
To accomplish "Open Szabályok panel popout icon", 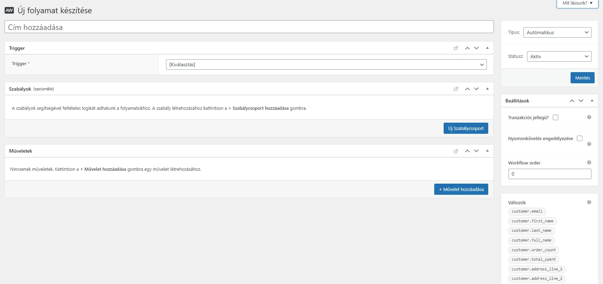I will [456, 89].
